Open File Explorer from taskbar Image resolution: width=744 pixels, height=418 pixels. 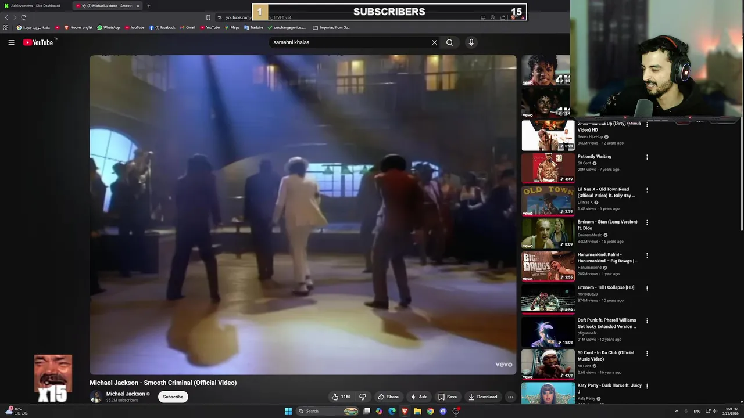click(x=417, y=411)
